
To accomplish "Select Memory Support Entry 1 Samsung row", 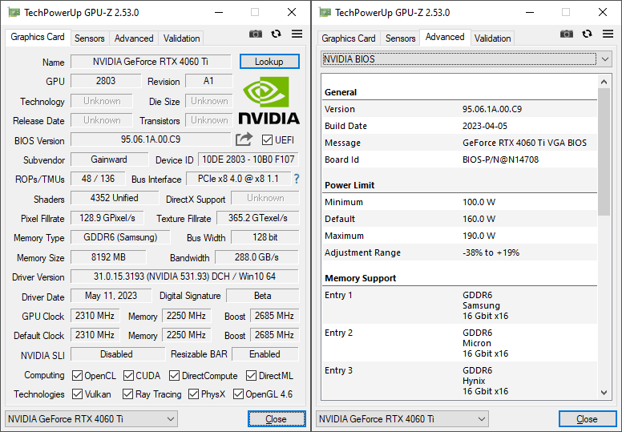I will pos(459,305).
